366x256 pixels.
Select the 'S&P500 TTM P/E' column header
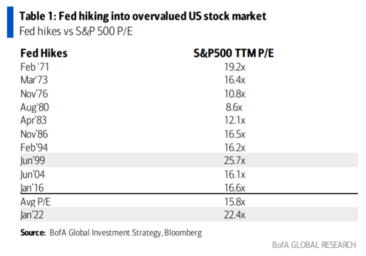234,53
